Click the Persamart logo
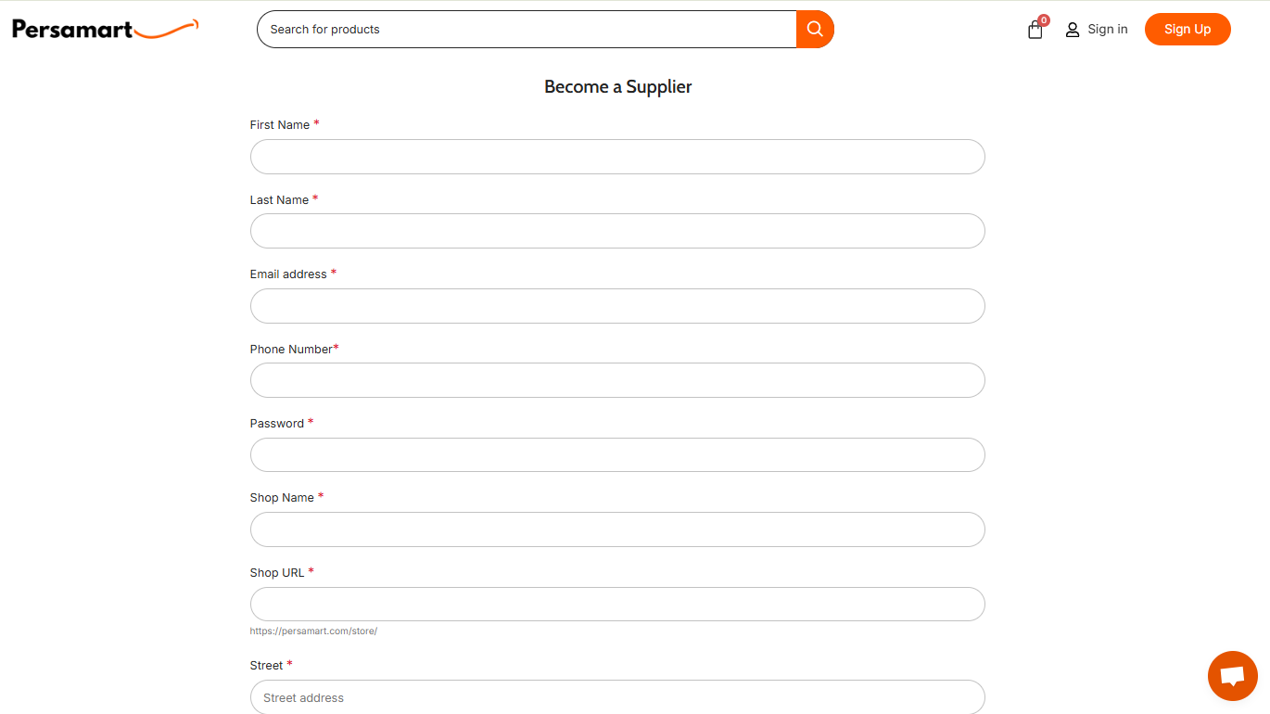 105,30
